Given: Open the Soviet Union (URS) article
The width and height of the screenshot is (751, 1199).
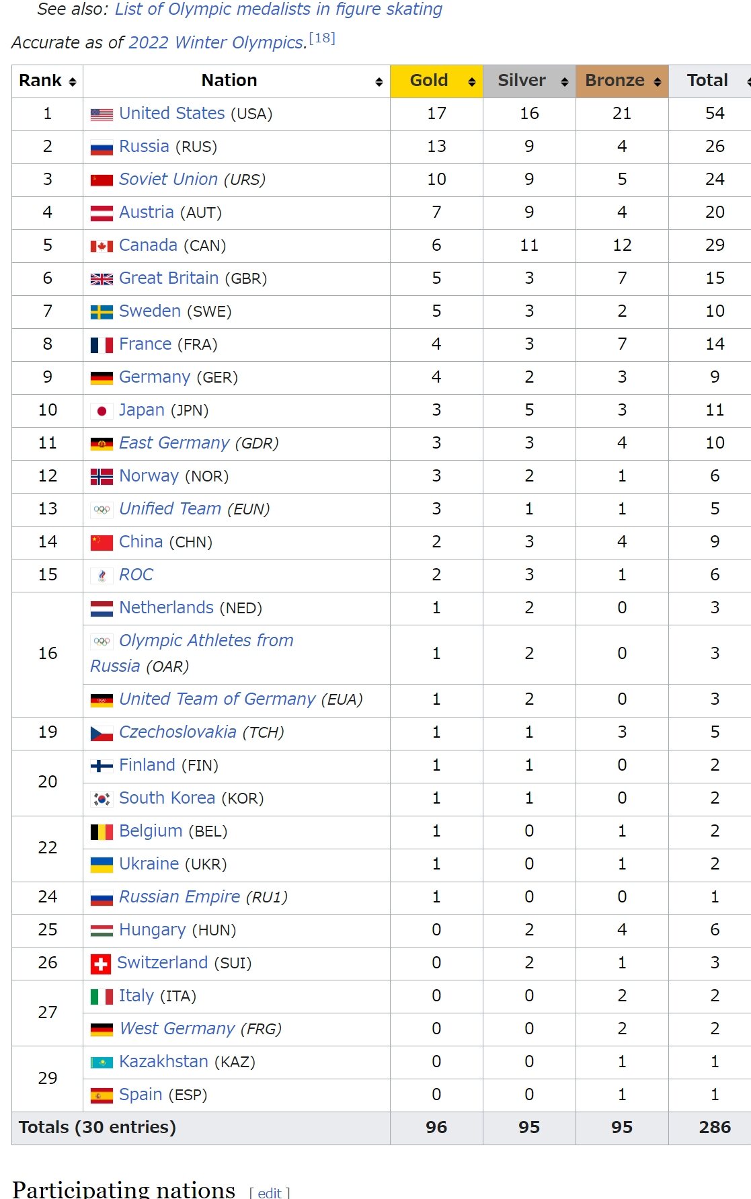Looking at the screenshot, I should (x=168, y=180).
